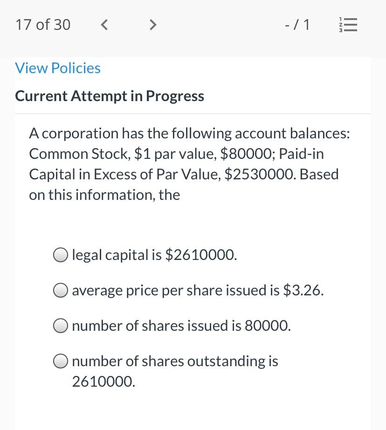Choose radio for average price per share $3.26
This screenshot has width=386, height=430.
click(x=60, y=290)
